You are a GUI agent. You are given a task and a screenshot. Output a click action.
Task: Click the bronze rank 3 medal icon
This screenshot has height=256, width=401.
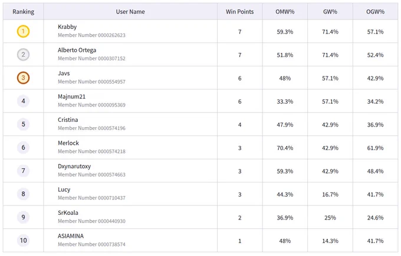tap(23, 78)
